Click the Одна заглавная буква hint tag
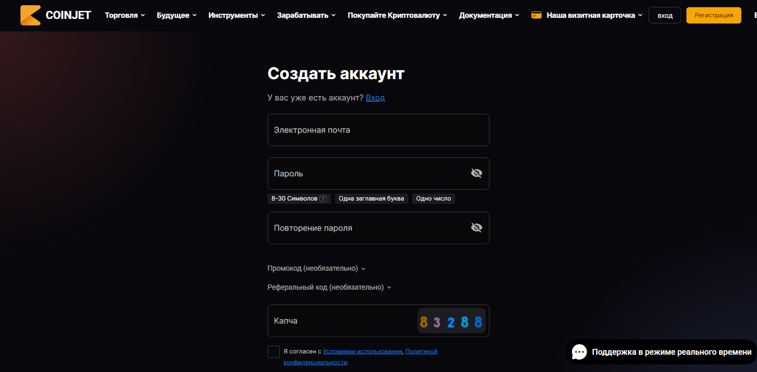The height and width of the screenshot is (372, 757). click(x=371, y=199)
